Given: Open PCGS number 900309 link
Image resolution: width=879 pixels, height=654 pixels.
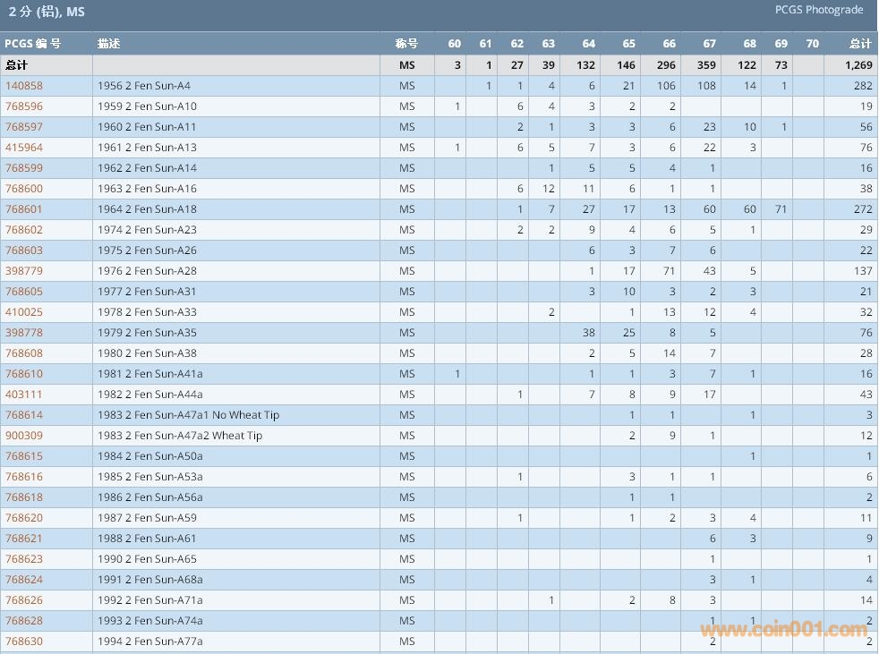Looking at the screenshot, I should tap(24, 436).
